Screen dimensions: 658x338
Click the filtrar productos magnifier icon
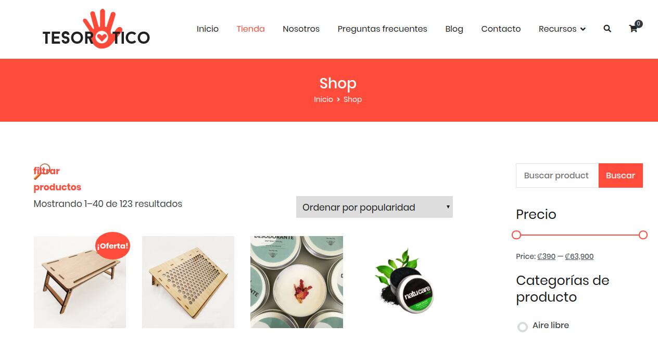[x=42, y=171]
